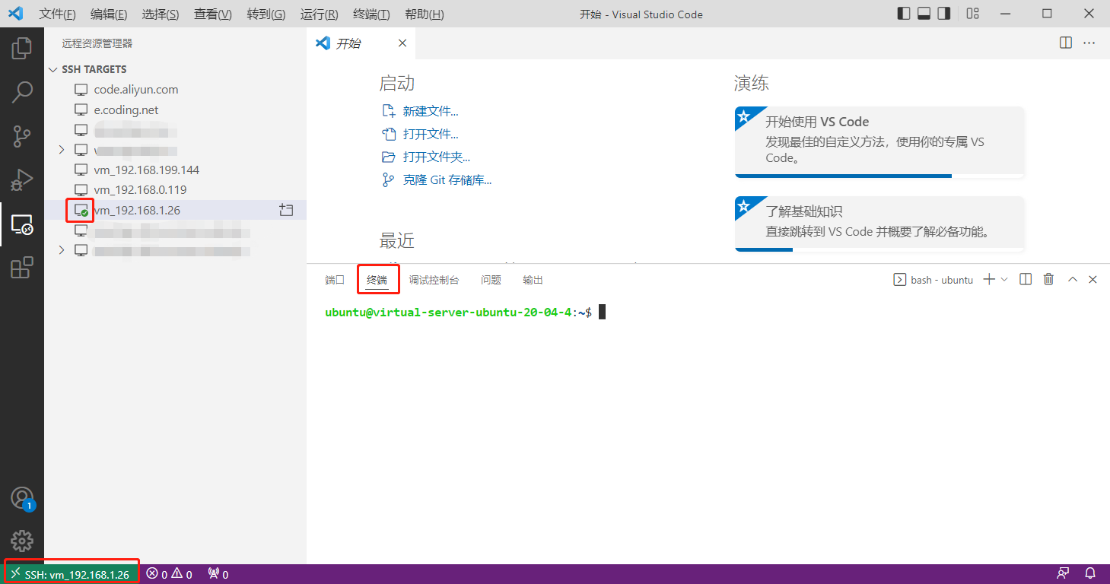
Task: Switch to the 问题 panel tab
Action: click(491, 280)
